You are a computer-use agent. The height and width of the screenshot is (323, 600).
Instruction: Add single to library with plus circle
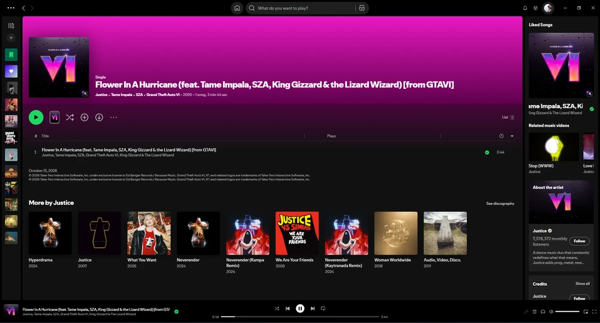click(85, 118)
